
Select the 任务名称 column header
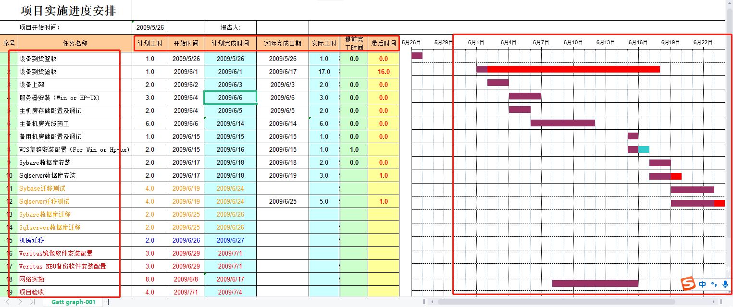[x=75, y=43]
